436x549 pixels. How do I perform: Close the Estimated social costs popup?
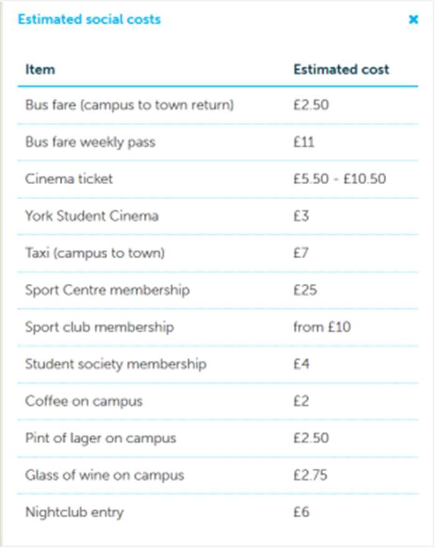pos(414,19)
